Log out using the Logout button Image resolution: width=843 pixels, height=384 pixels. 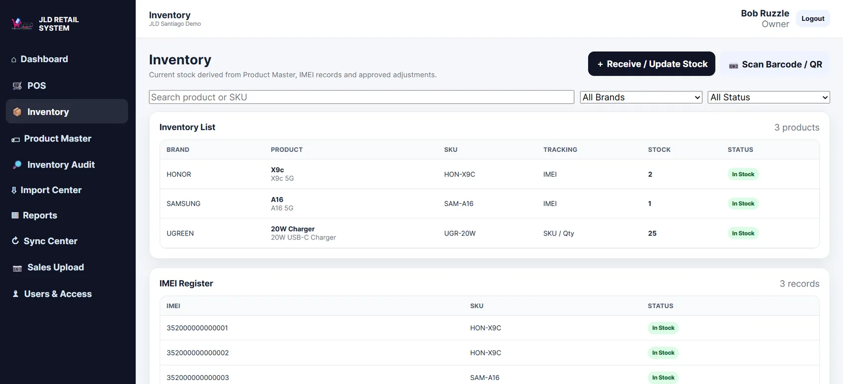pyautogui.click(x=813, y=19)
